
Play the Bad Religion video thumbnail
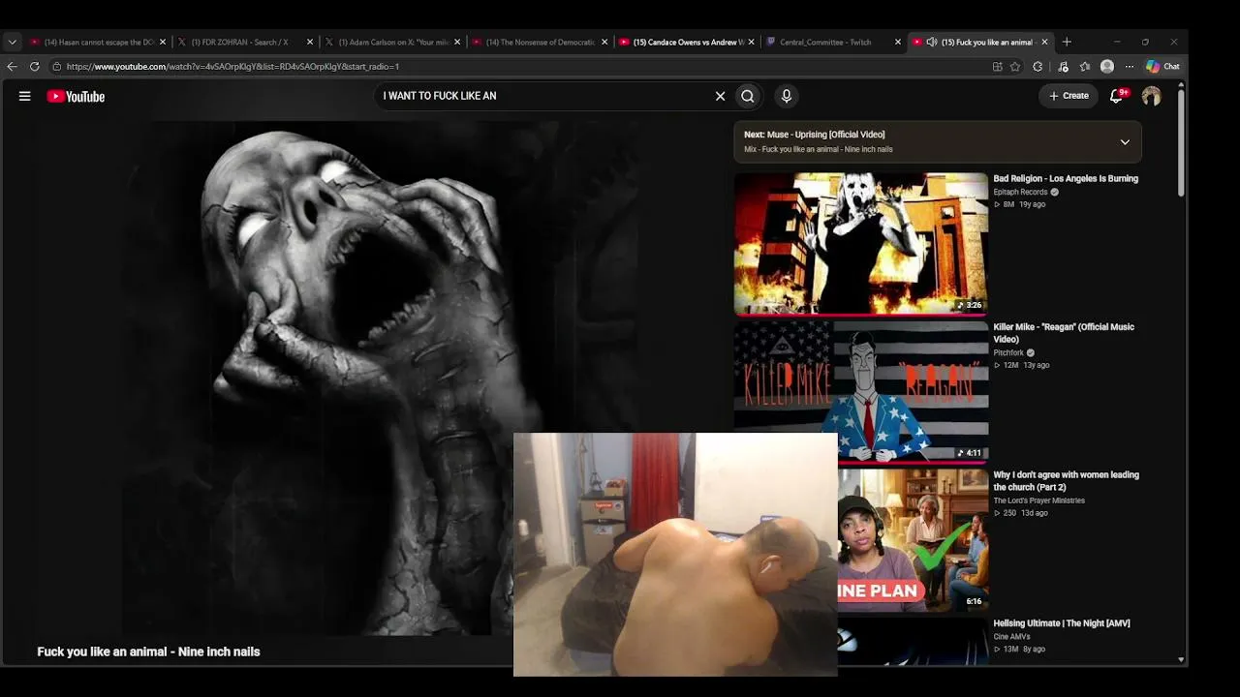(x=861, y=244)
